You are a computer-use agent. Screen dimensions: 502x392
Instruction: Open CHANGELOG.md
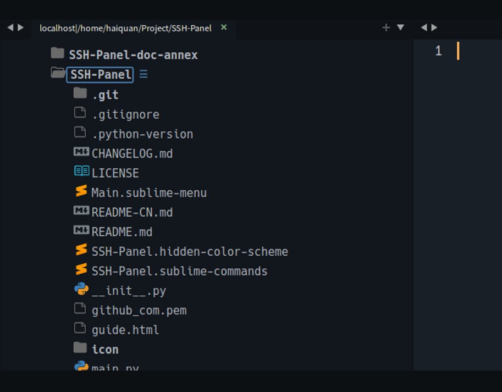point(132,154)
